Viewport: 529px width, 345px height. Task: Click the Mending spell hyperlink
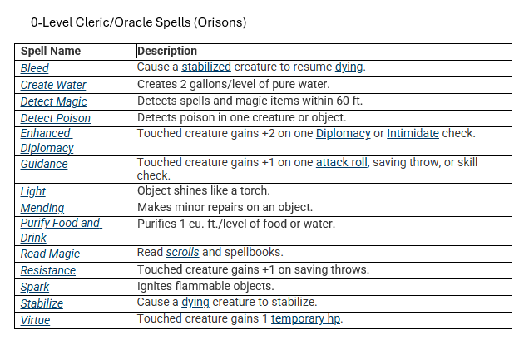coord(42,208)
